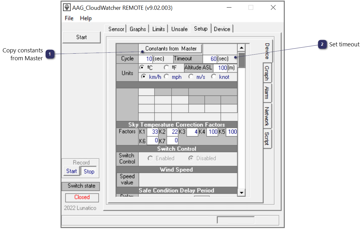Click the Cycle seconds input field
362x229 pixels.
coord(146,59)
